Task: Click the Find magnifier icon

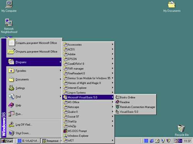Action: (11, 97)
